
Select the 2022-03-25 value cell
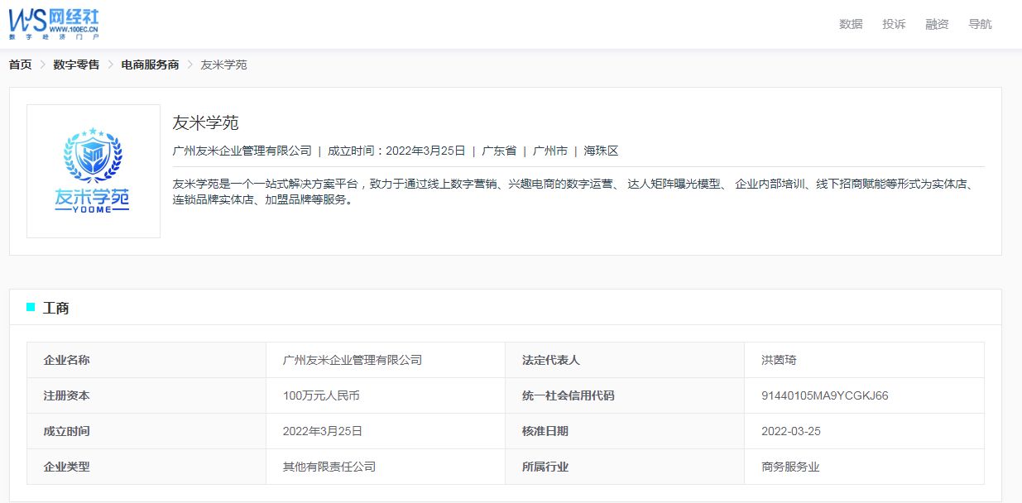click(864, 431)
